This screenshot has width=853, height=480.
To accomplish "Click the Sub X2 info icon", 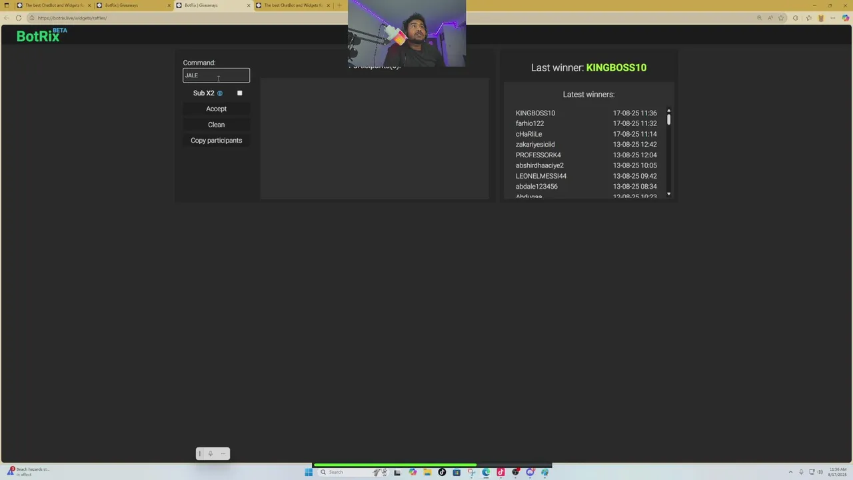I will 220,93.
